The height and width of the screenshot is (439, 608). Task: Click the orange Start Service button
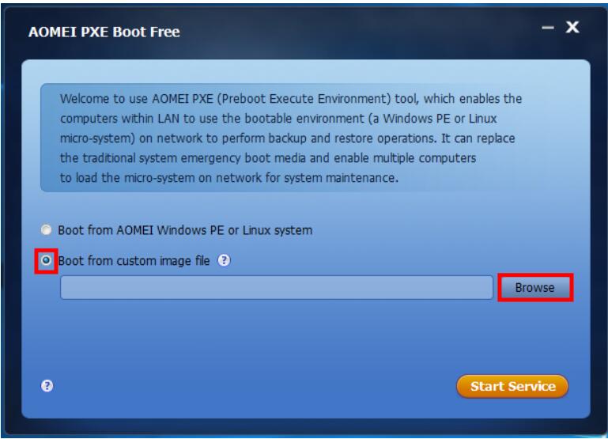512,386
